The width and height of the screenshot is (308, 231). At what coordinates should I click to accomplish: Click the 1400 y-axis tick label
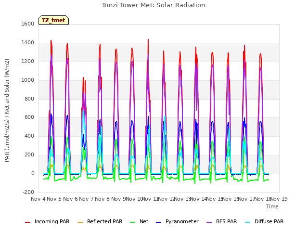[28, 42]
